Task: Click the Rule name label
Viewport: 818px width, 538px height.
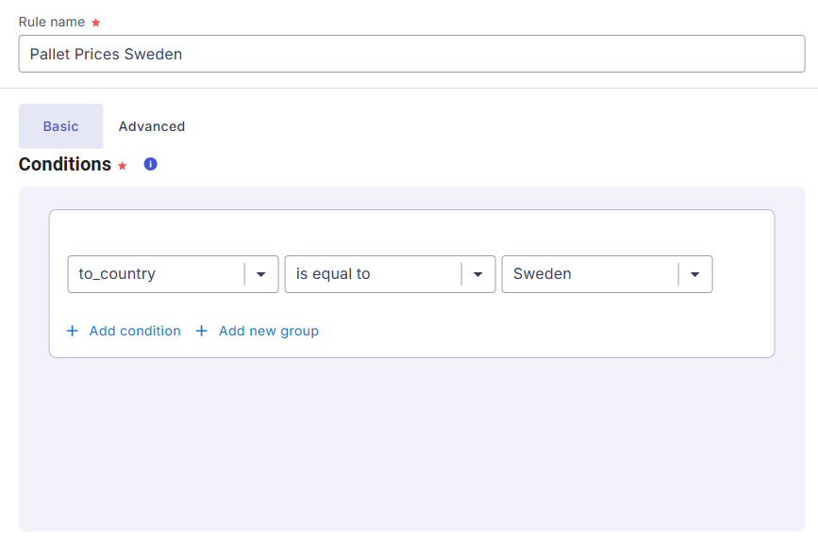Action: (x=52, y=22)
